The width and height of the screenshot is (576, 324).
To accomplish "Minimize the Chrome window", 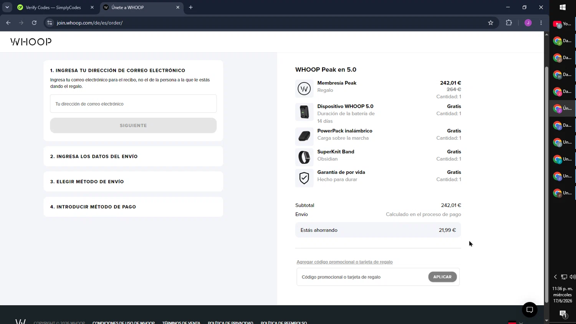I will (508, 7).
